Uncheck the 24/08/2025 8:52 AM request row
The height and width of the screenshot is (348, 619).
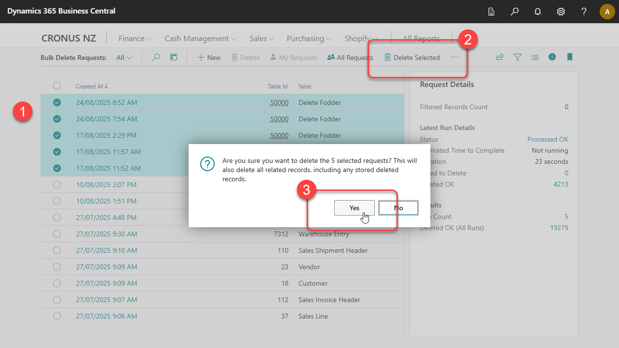57,102
